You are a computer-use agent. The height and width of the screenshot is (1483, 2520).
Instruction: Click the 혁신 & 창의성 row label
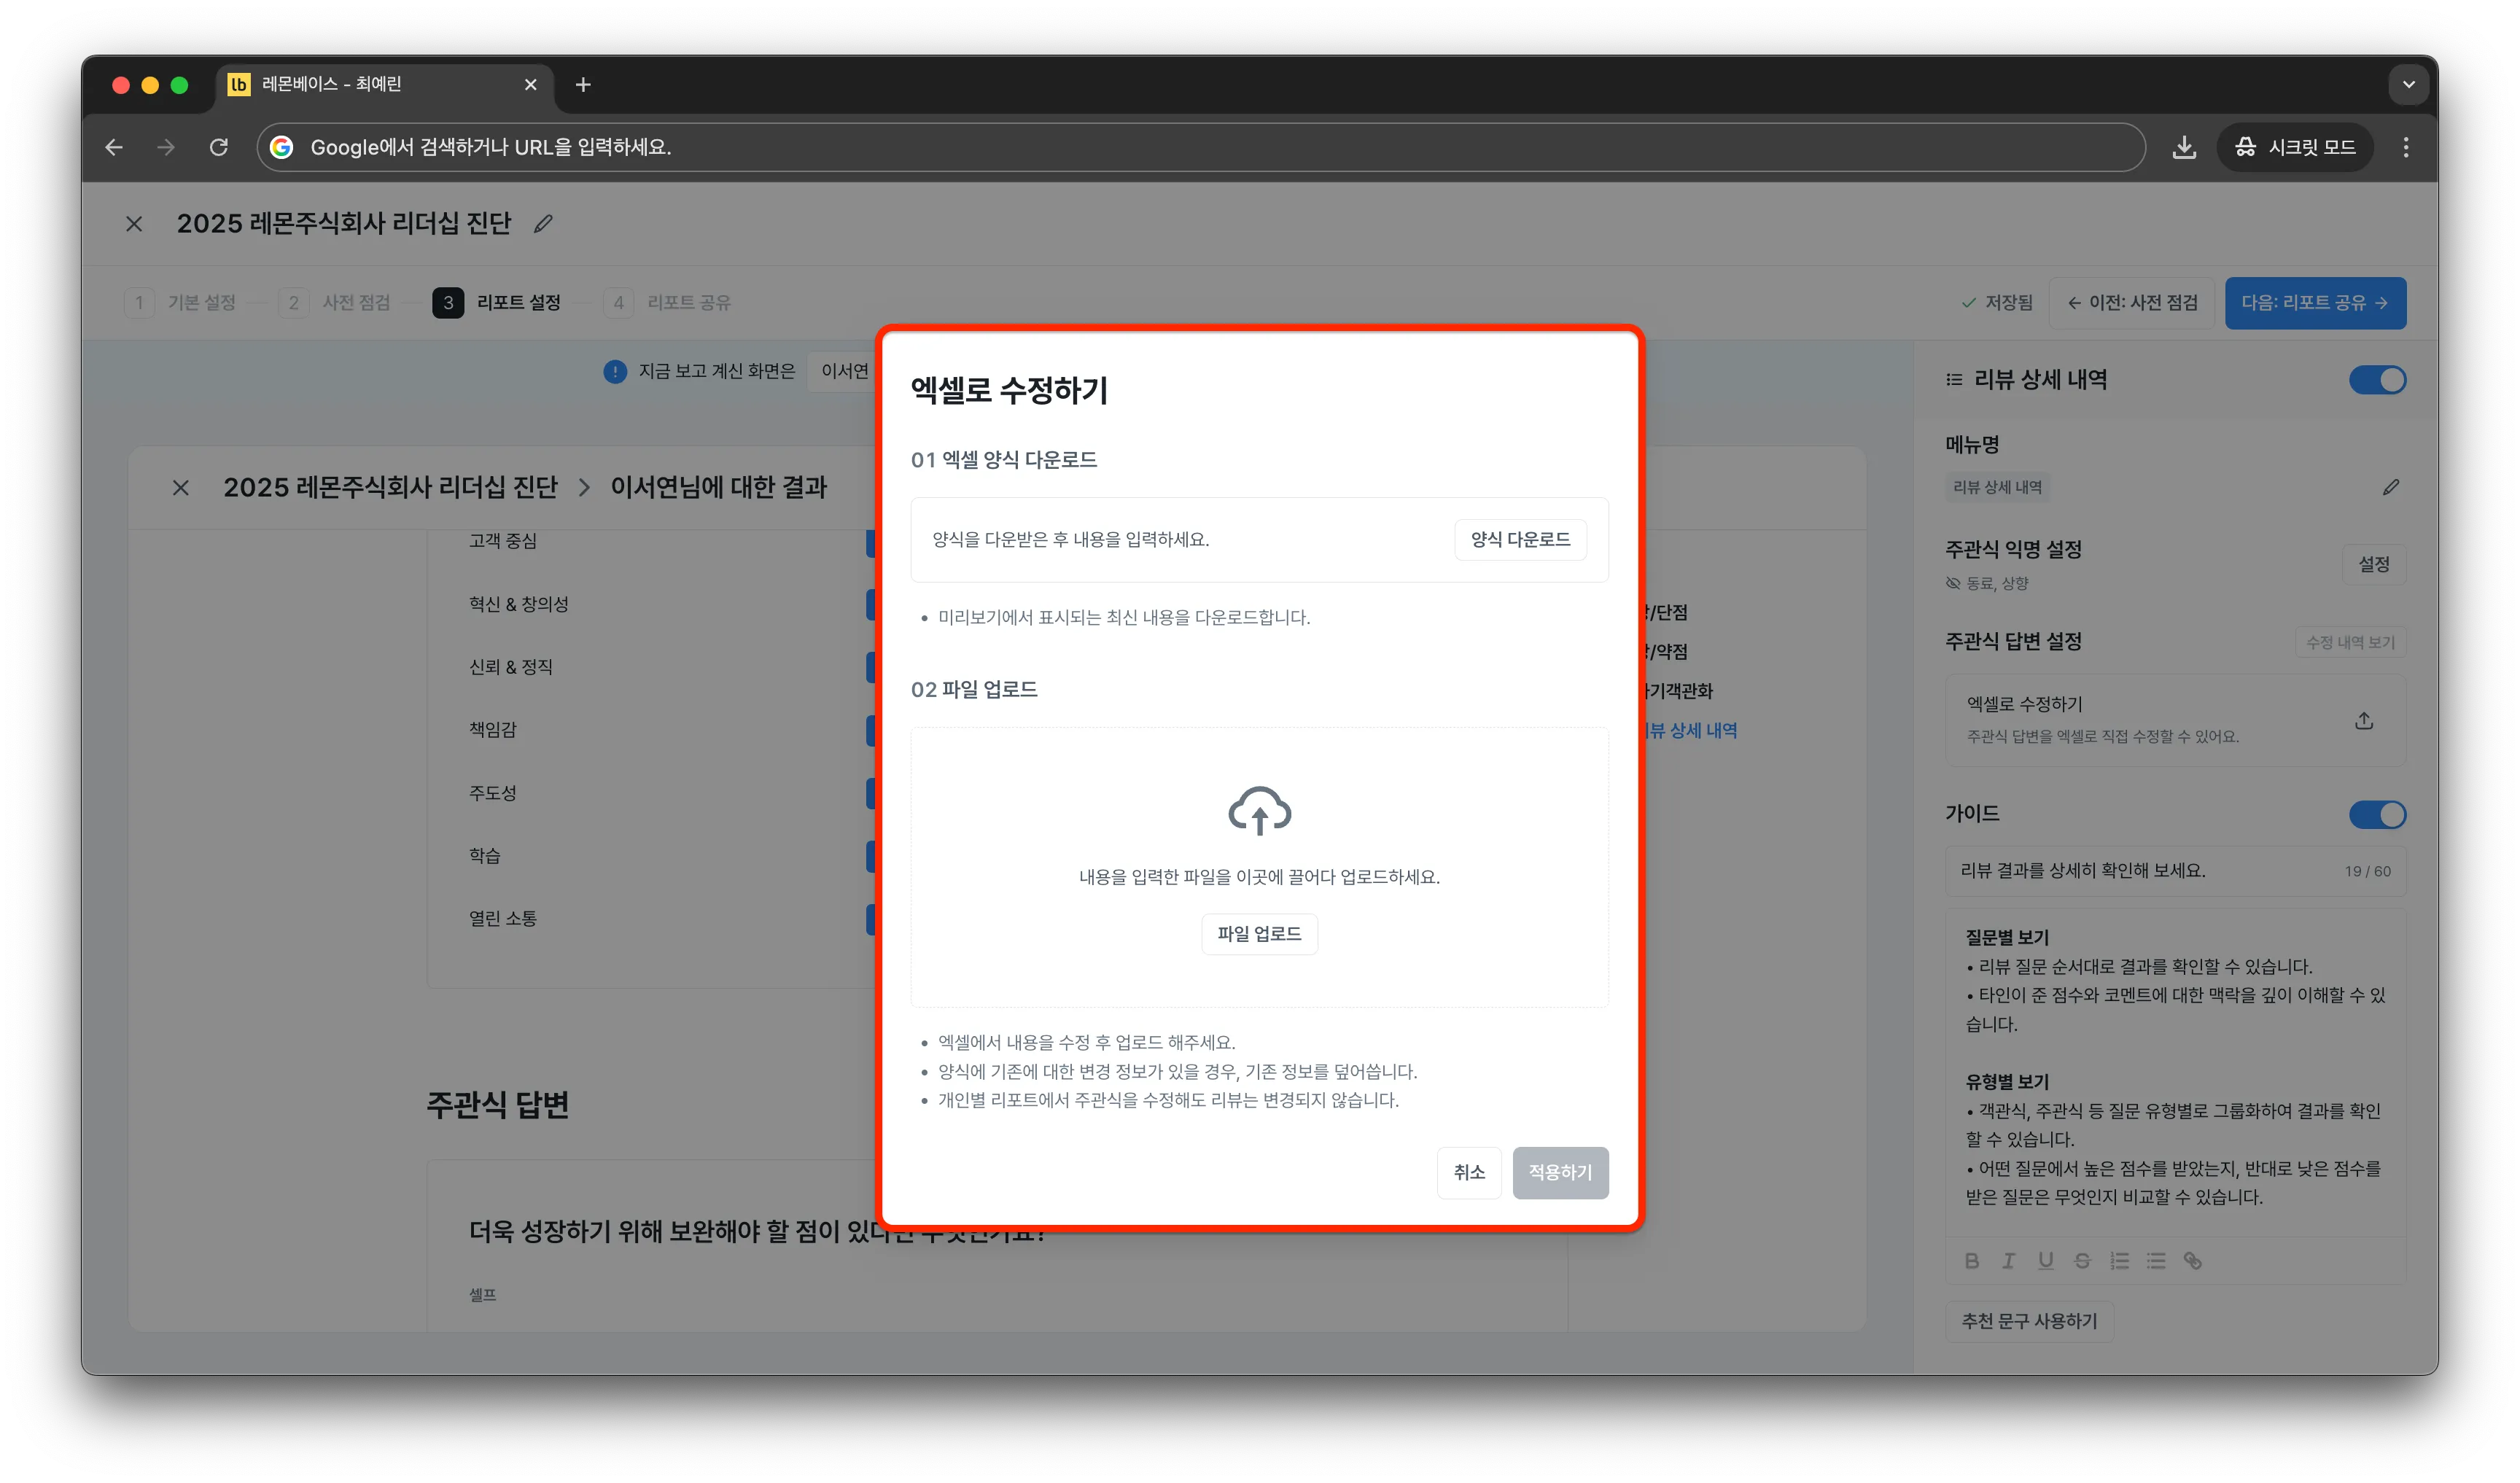tap(519, 604)
